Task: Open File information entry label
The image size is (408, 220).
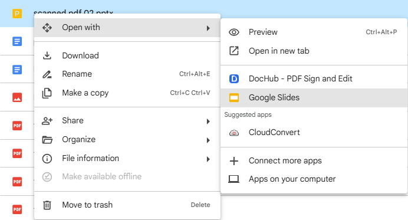Action: coord(91,158)
